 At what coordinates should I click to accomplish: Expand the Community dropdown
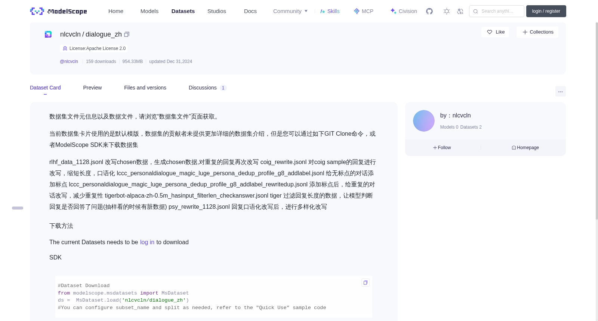[290, 11]
